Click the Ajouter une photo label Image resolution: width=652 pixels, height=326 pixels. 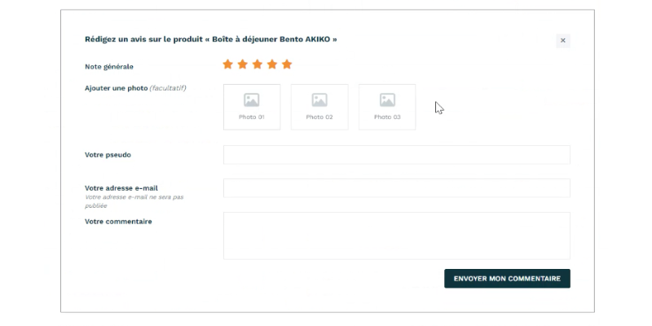135,88
